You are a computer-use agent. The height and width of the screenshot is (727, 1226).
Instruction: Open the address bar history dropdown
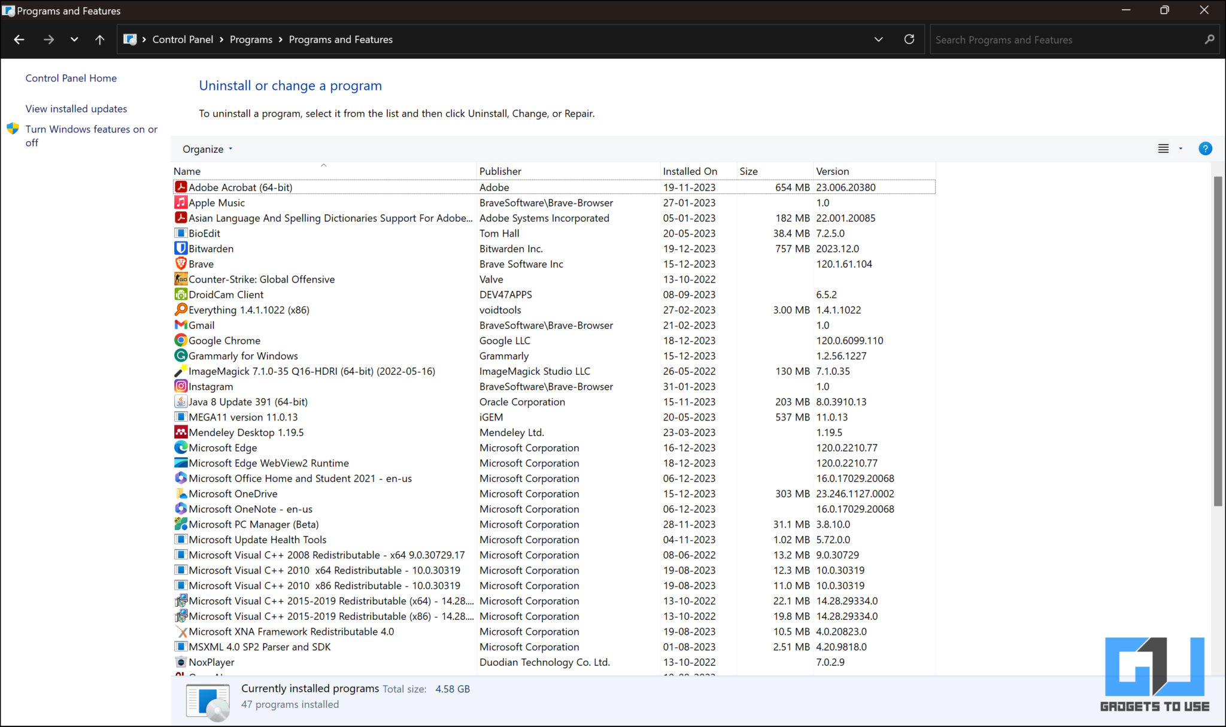pos(878,39)
